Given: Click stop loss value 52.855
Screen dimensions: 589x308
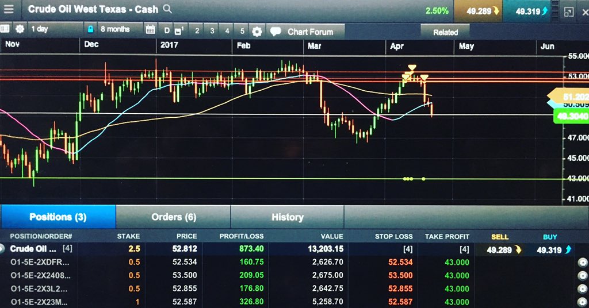Looking at the screenshot, I should [400, 288].
